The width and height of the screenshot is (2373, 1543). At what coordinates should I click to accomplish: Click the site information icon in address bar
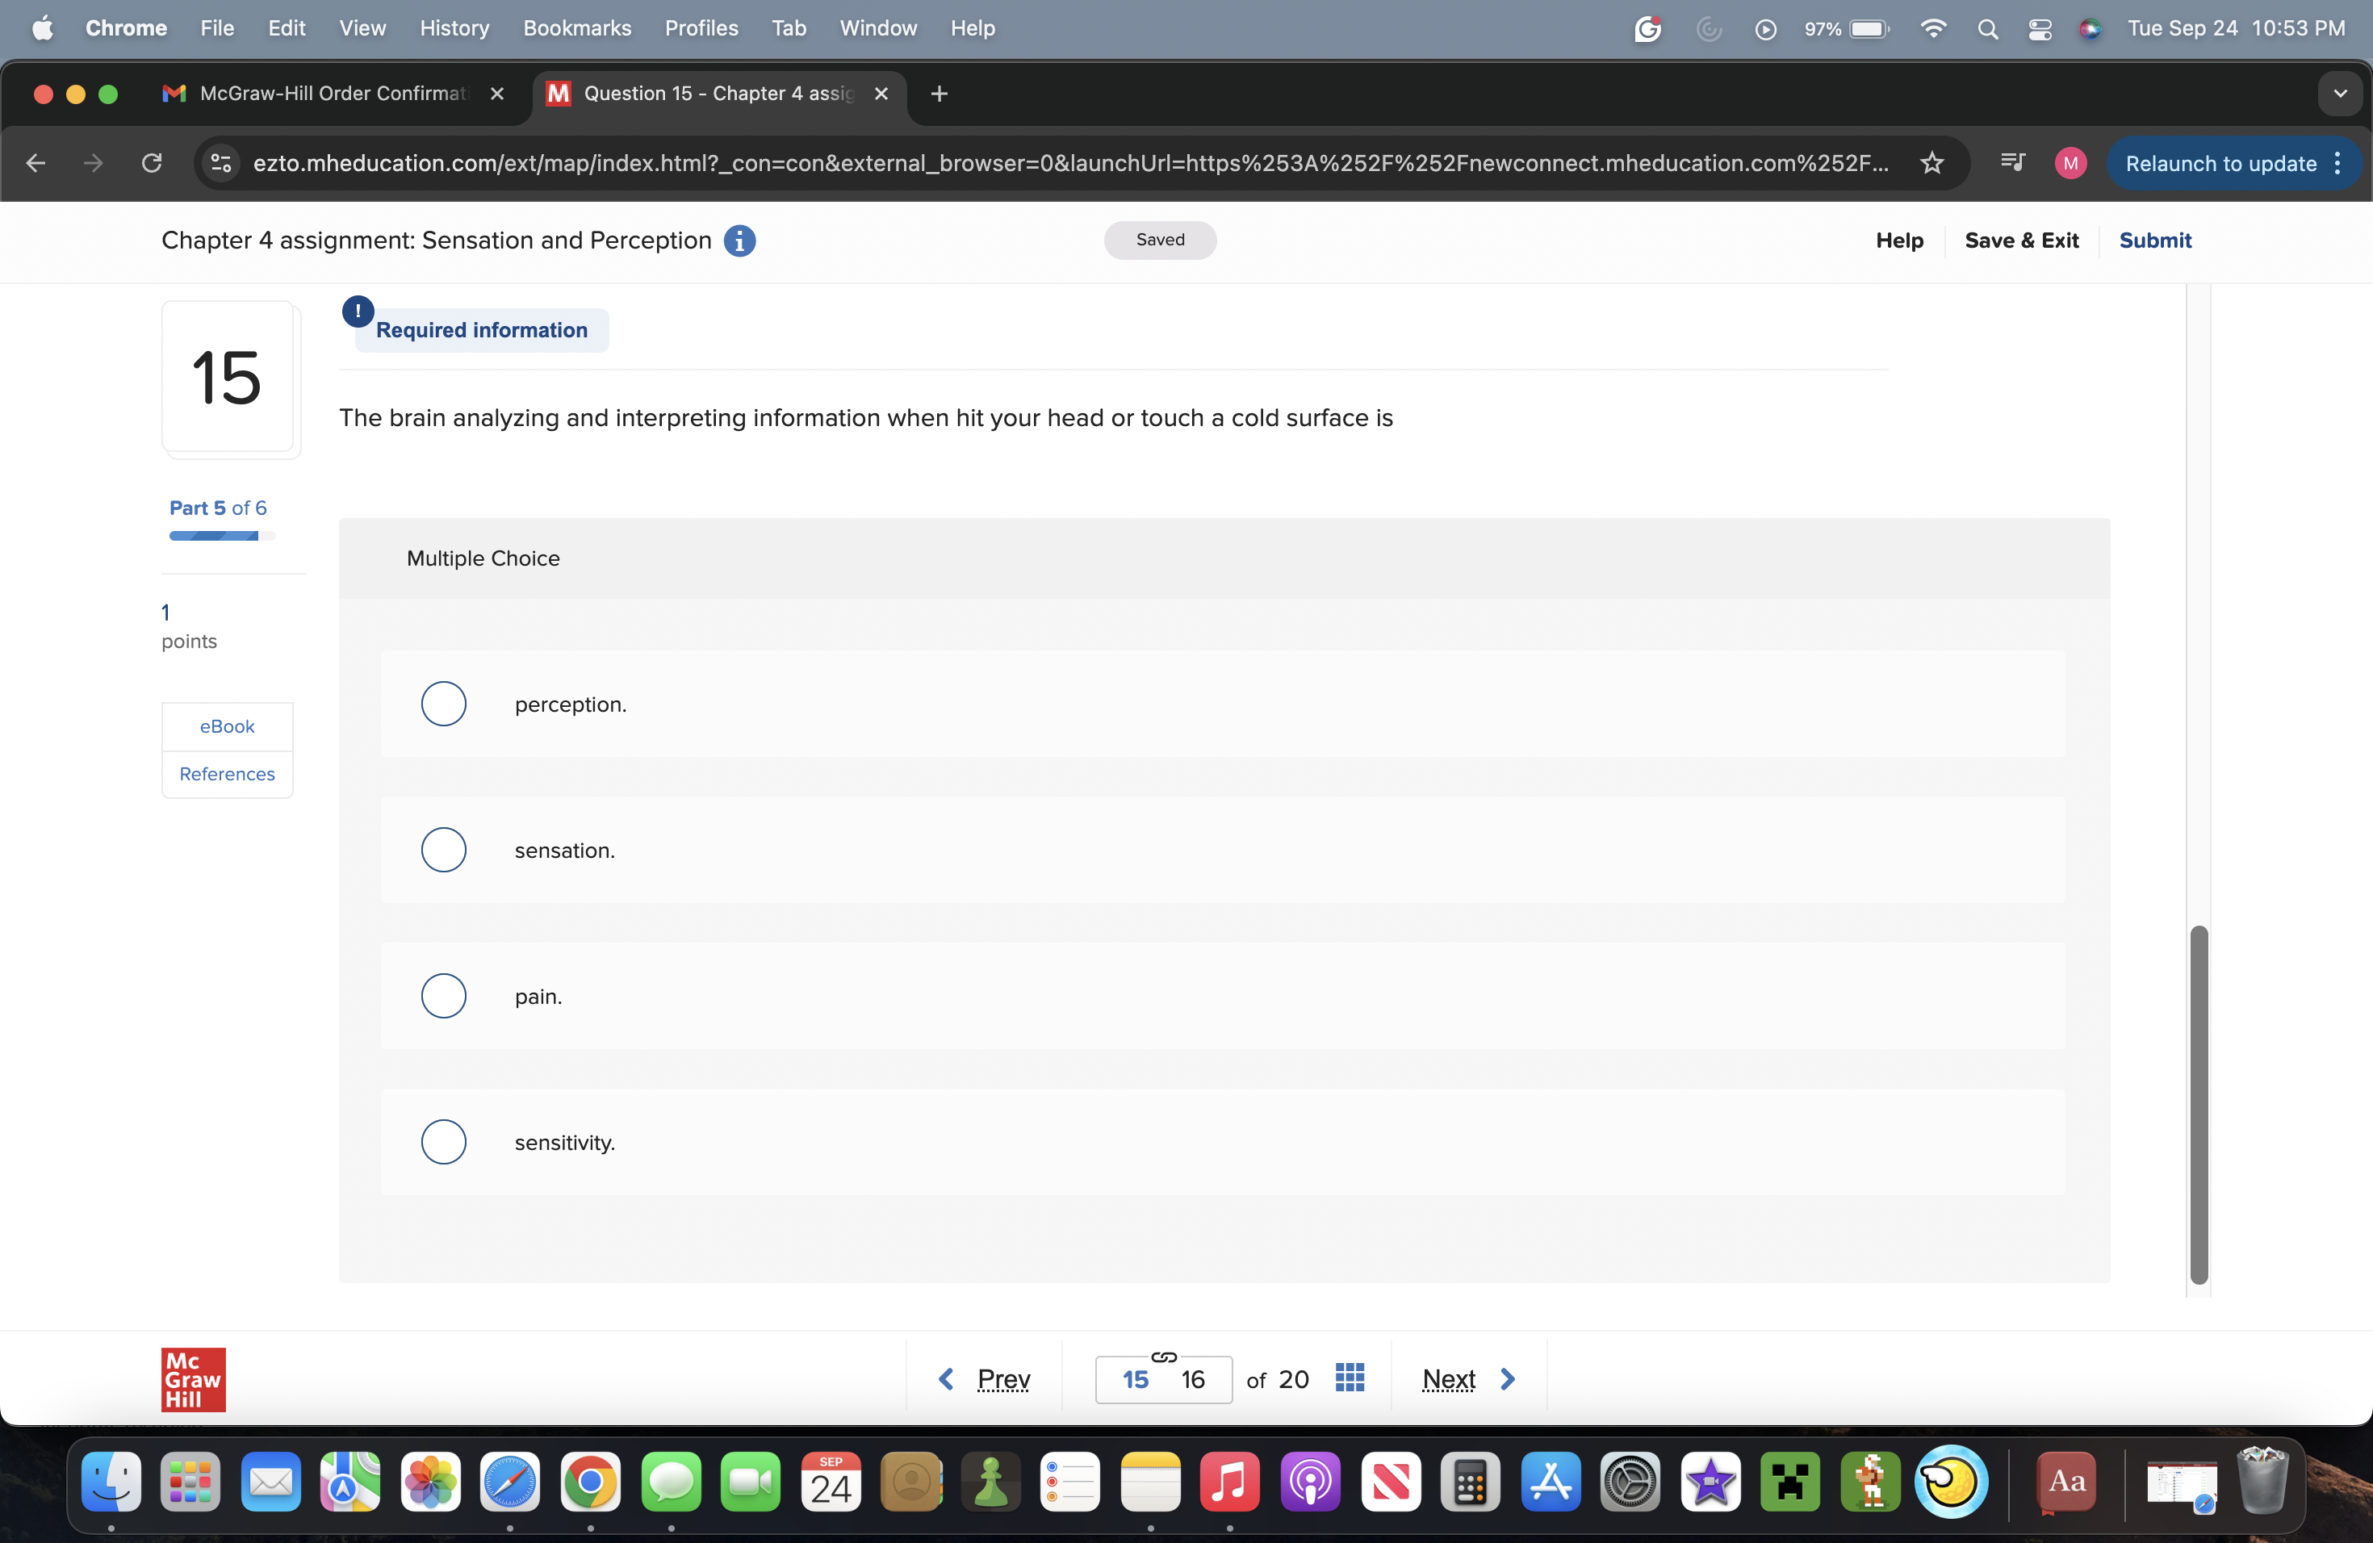pos(221,162)
